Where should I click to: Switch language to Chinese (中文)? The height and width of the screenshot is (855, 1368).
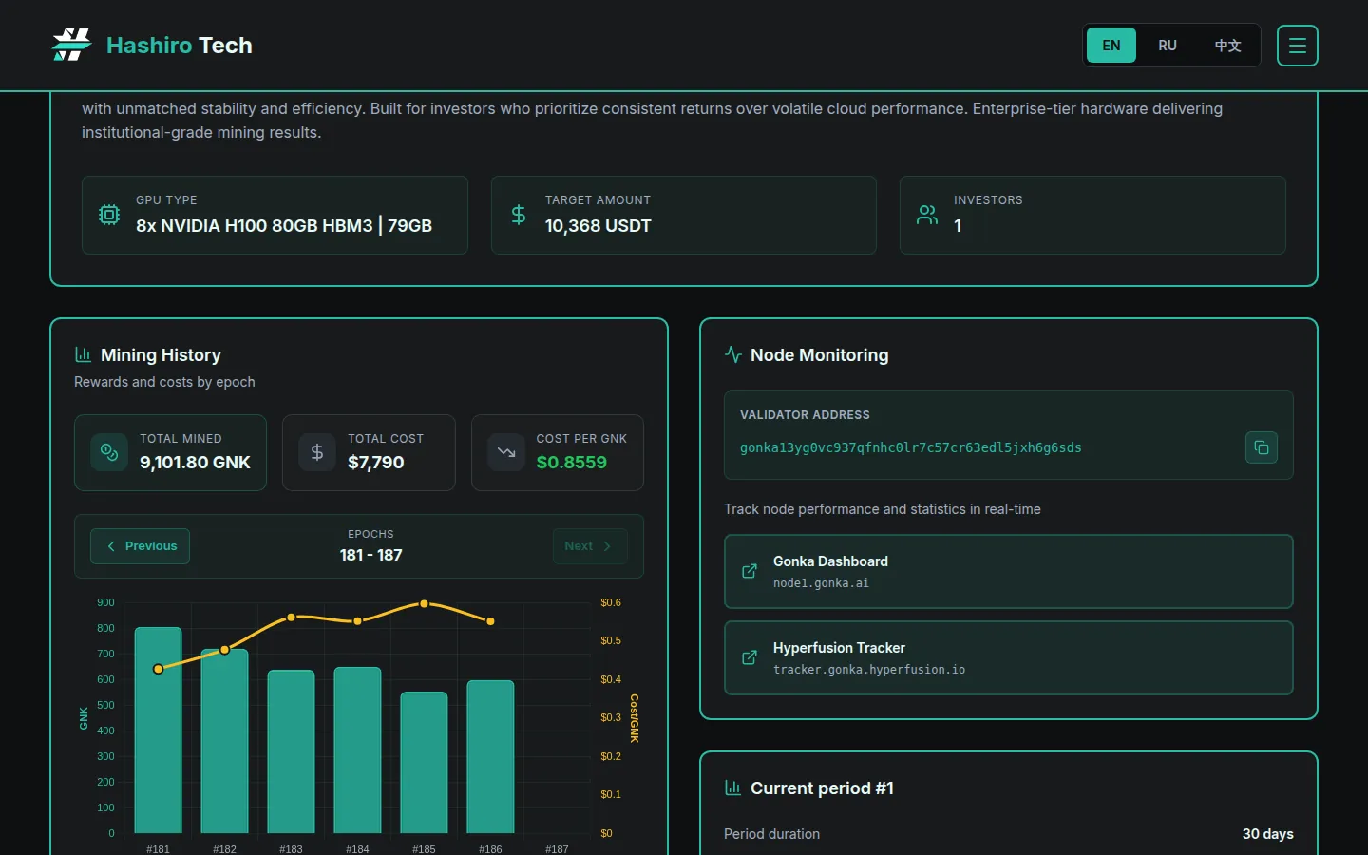[x=1228, y=46]
